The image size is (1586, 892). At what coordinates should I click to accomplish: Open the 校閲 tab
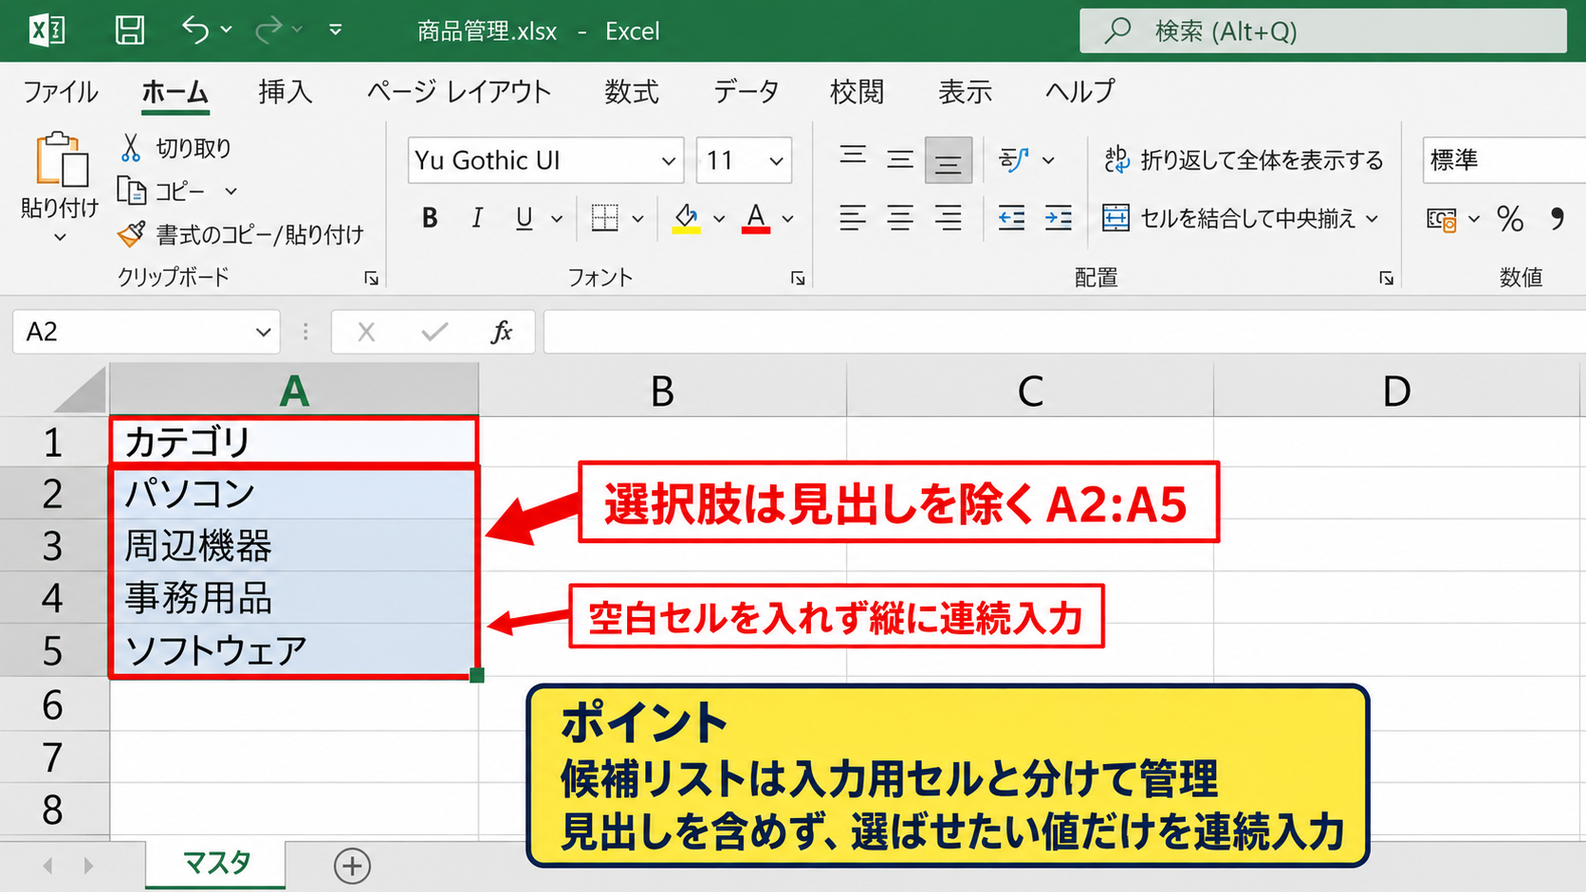857,92
